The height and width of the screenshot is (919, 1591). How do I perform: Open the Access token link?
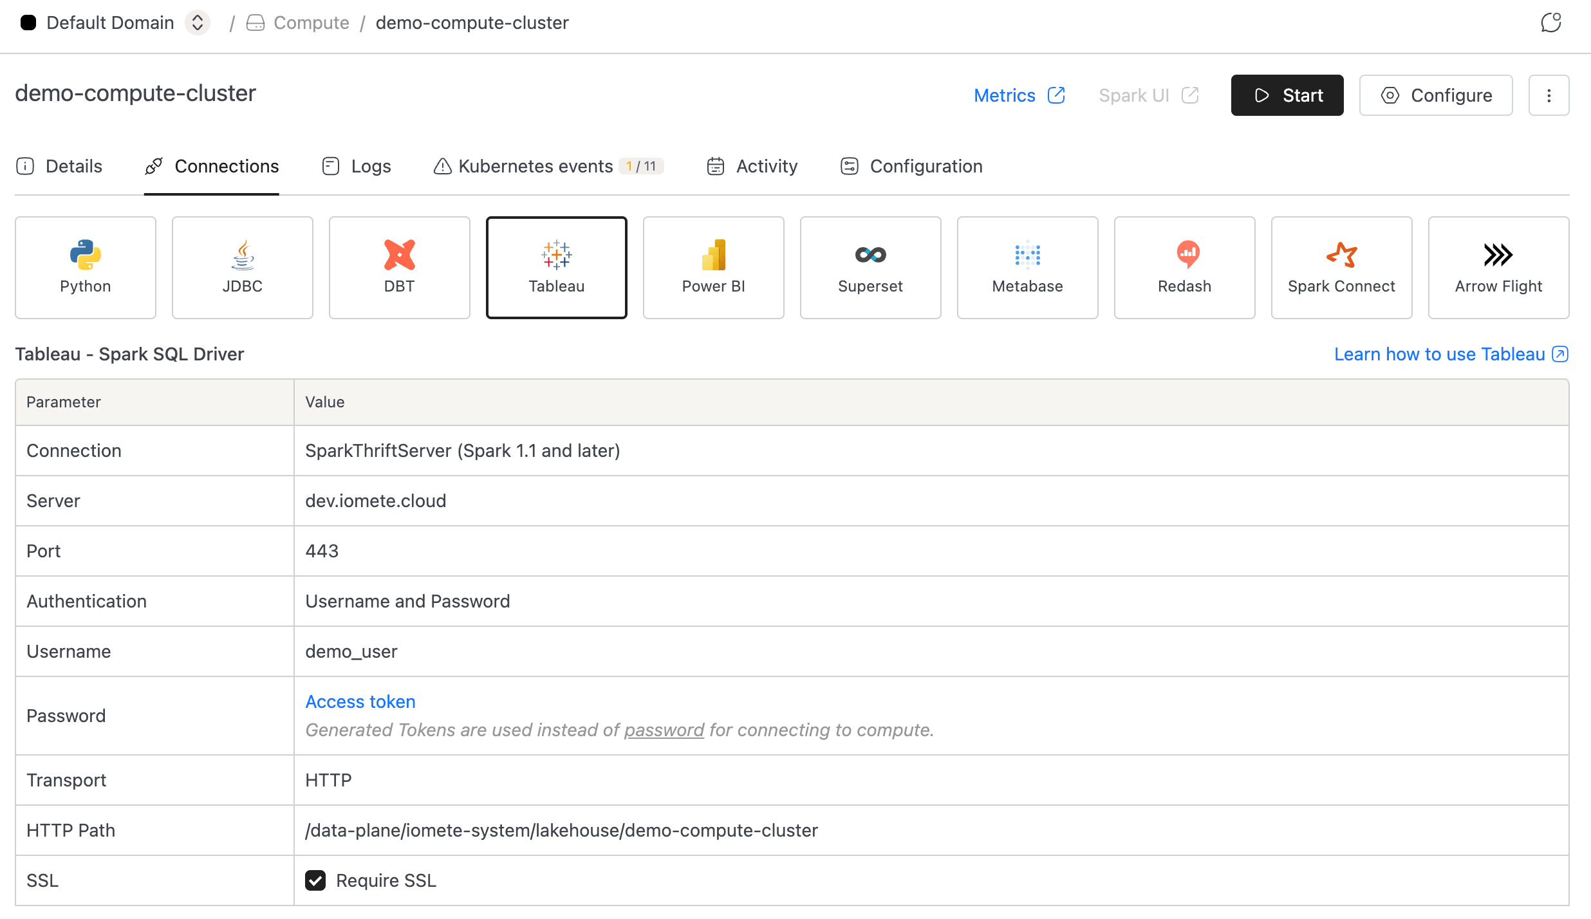pos(360,701)
